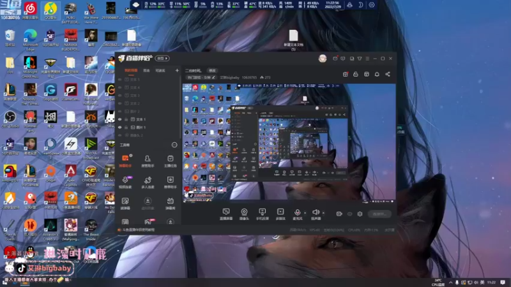Open the message icon in the title bar
Screen dimensions: 511x287
pyautogui.click(x=343, y=59)
